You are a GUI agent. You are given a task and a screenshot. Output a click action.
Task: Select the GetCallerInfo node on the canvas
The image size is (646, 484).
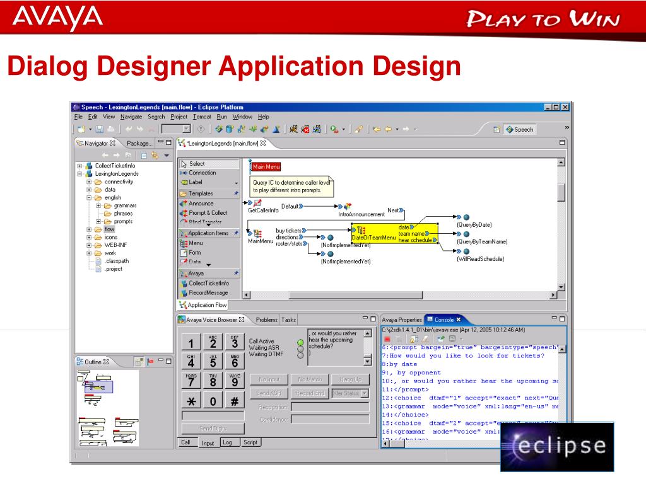click(x=262, y=206)
